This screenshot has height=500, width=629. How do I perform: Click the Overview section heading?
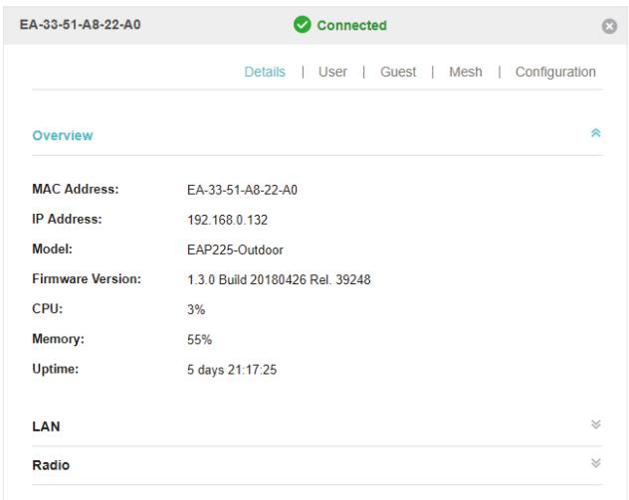63,135
